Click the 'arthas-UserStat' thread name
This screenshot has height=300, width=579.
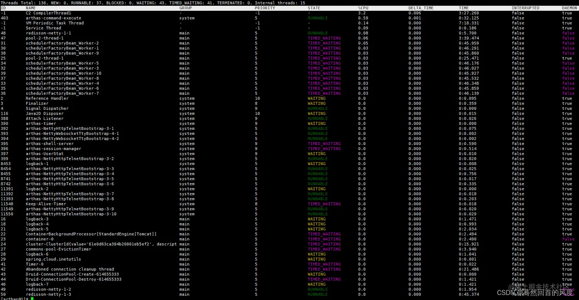click(45, 154)
